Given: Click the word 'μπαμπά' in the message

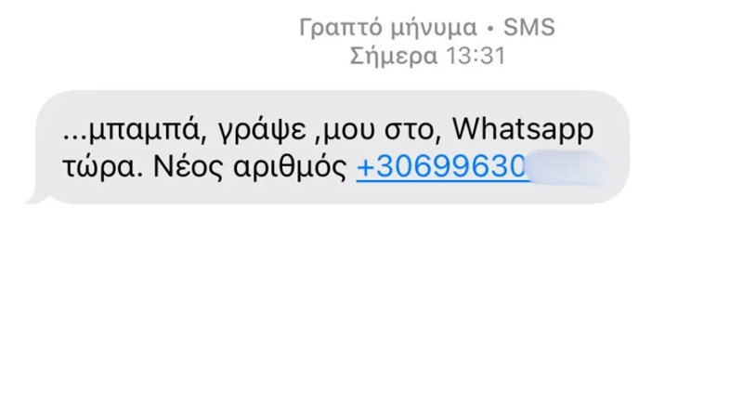Looking at the screenshot, I should (x=144, y=130).
